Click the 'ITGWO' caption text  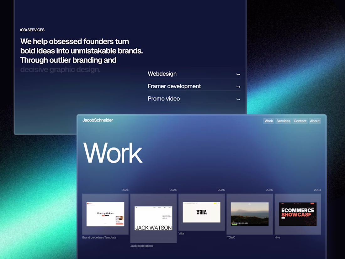(x=231, y=237)
